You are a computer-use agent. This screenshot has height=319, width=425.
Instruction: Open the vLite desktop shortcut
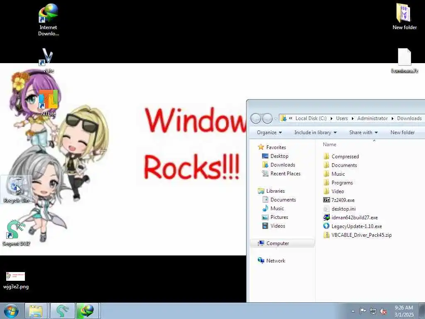[48, 60]
